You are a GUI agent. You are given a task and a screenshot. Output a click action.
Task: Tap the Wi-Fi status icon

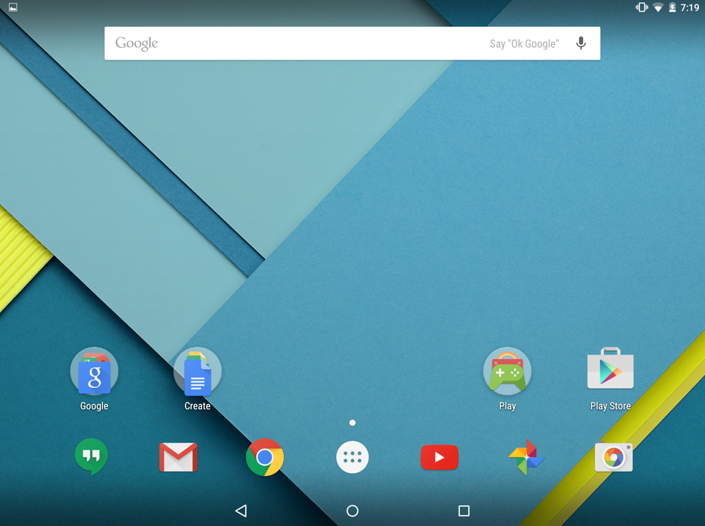pyautogui.click(x=658, y=8)
